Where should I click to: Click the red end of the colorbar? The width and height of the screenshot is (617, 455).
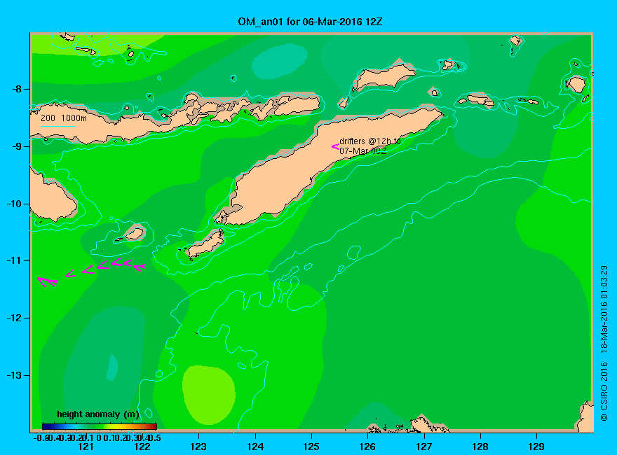154,426
